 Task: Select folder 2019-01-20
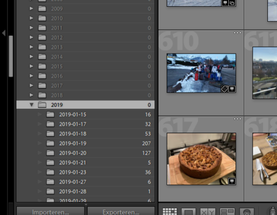pyautogui.click(x=85, y=153)
